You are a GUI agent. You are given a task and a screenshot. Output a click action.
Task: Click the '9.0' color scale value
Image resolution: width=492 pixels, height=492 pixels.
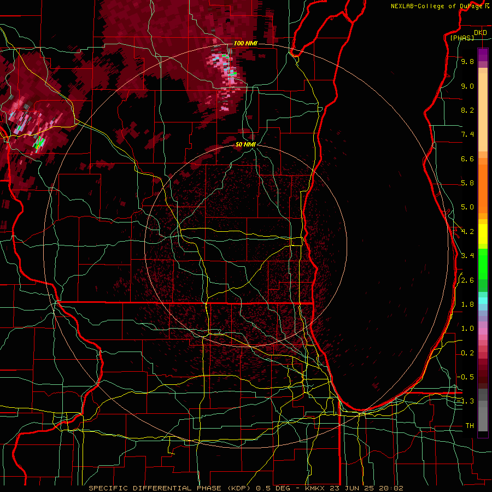click(x=467, y=86)
